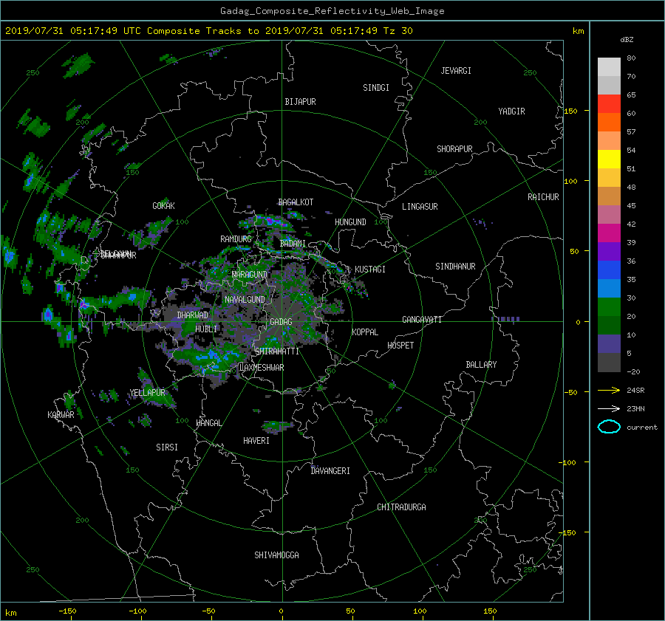Click the GANGAVATI city label

[x=422, y=320]
